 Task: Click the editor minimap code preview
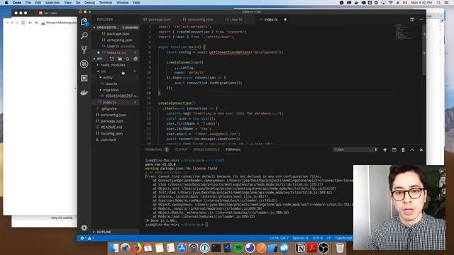coord(404,32)
